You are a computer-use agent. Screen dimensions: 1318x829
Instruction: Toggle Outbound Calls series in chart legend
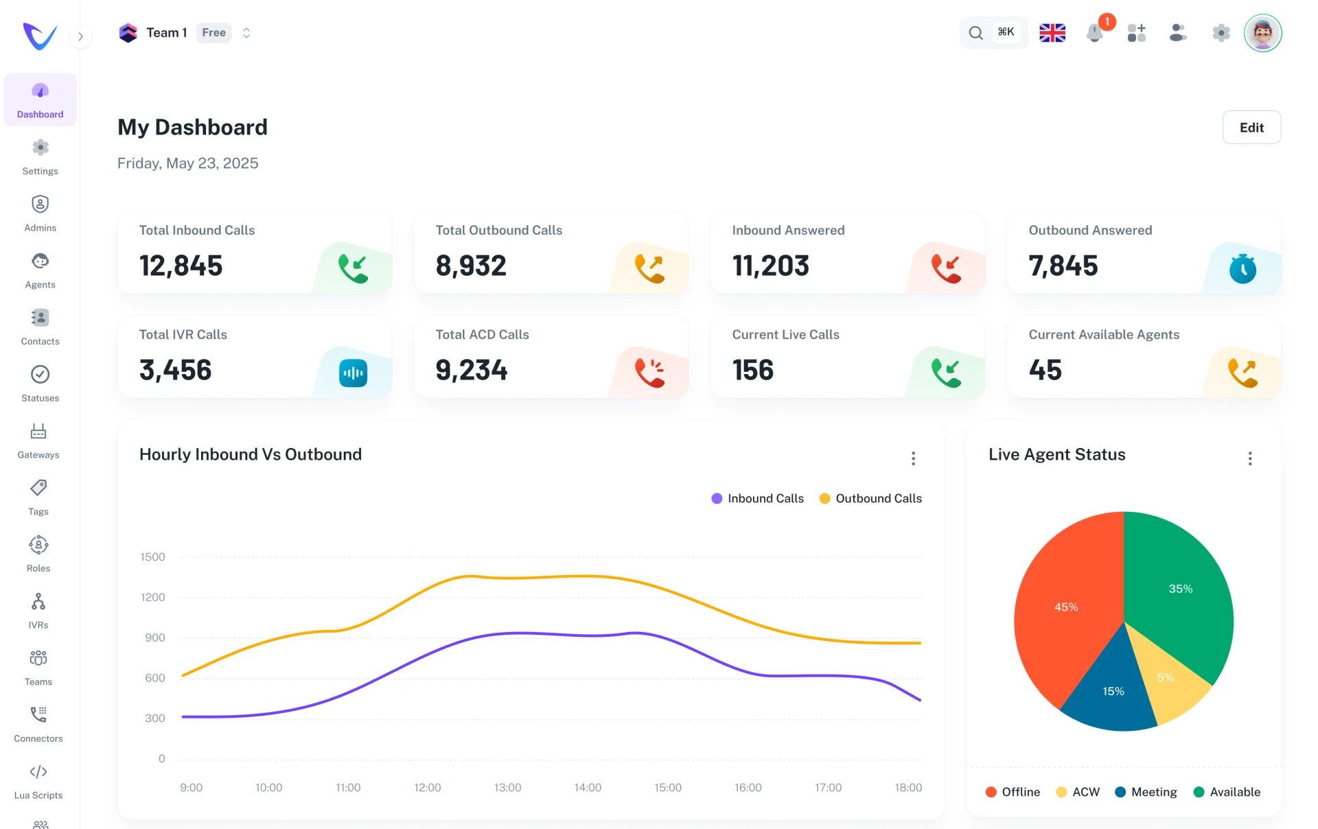[x=870, y=498]
